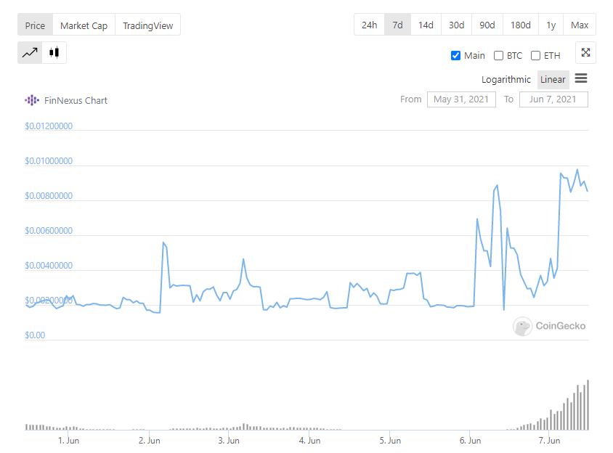Select the 180d time range
Screen dimensions: 613x453
[520, 25]
